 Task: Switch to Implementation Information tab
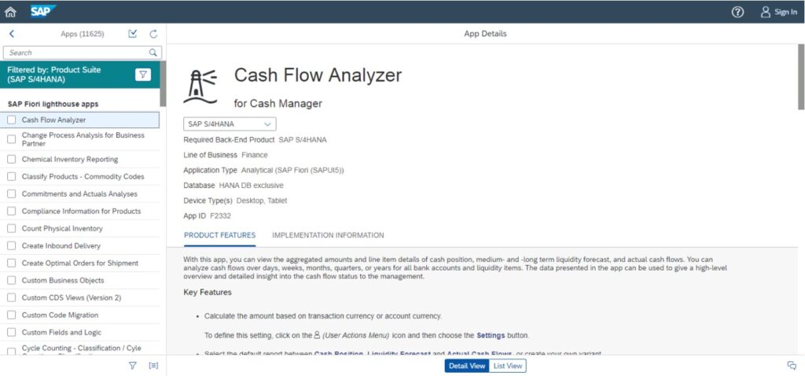[x=328, y=235]
